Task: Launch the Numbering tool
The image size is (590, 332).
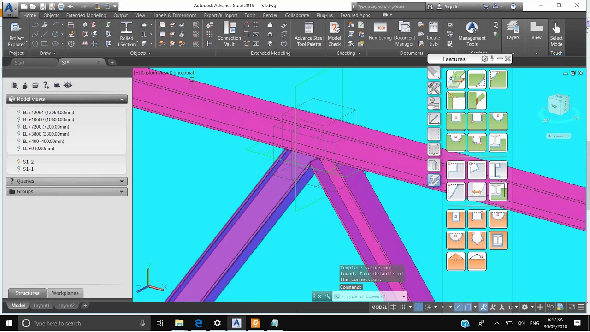Action: click(380, 31)
